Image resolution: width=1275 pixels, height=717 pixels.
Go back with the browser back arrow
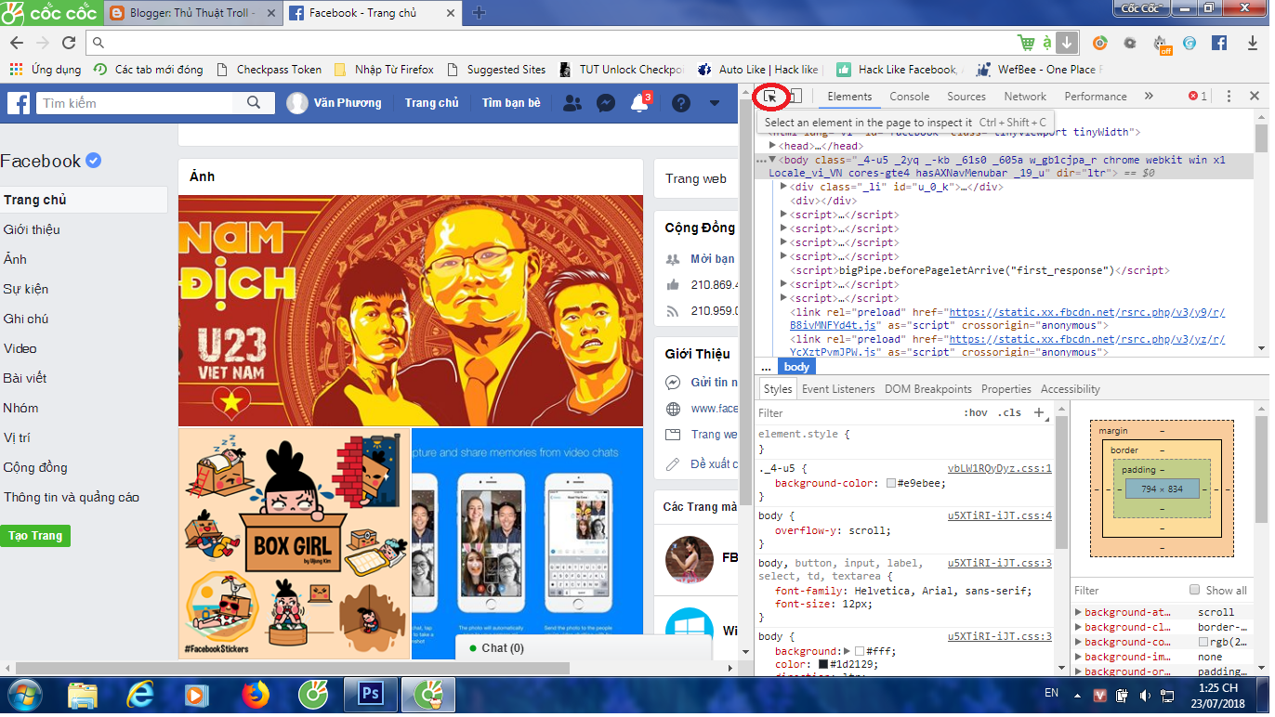[16, 43]
